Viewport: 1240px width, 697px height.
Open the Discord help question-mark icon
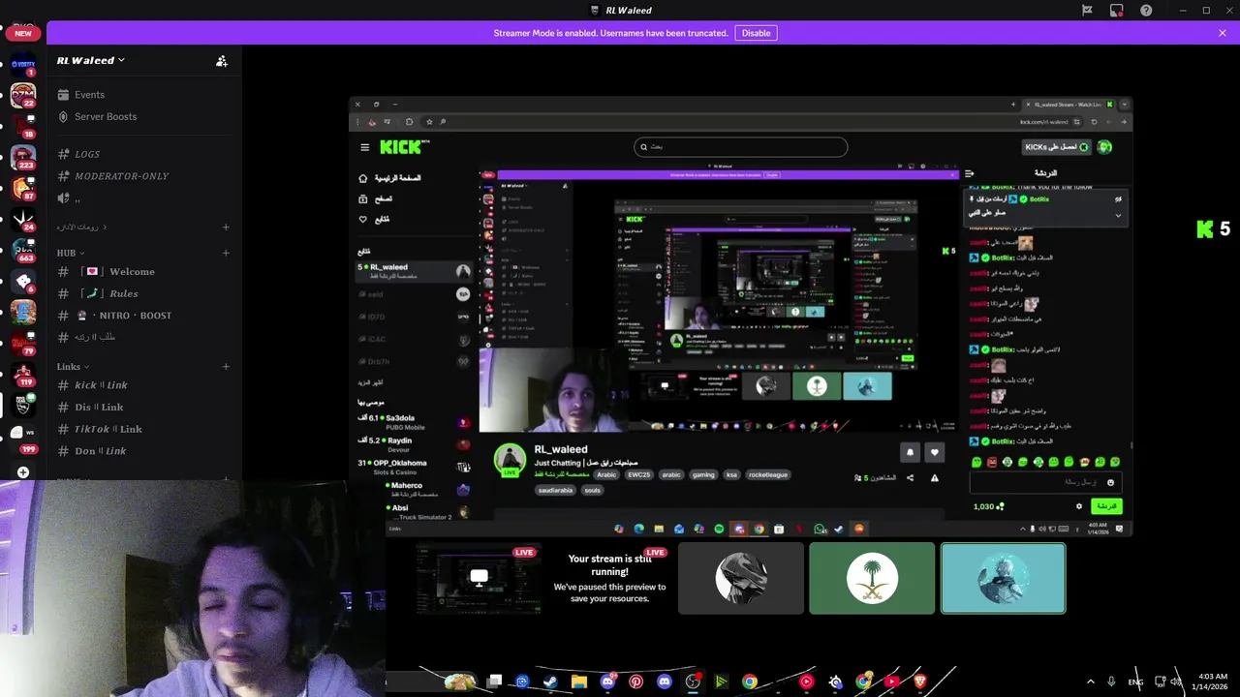pos(1146,11)
